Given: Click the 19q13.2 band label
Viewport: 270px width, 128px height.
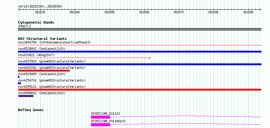Looking at the screenshot, I should [x=25, y=26].
